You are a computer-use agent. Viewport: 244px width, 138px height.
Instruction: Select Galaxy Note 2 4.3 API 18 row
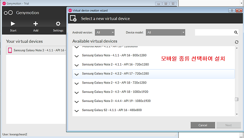[154, 83]
